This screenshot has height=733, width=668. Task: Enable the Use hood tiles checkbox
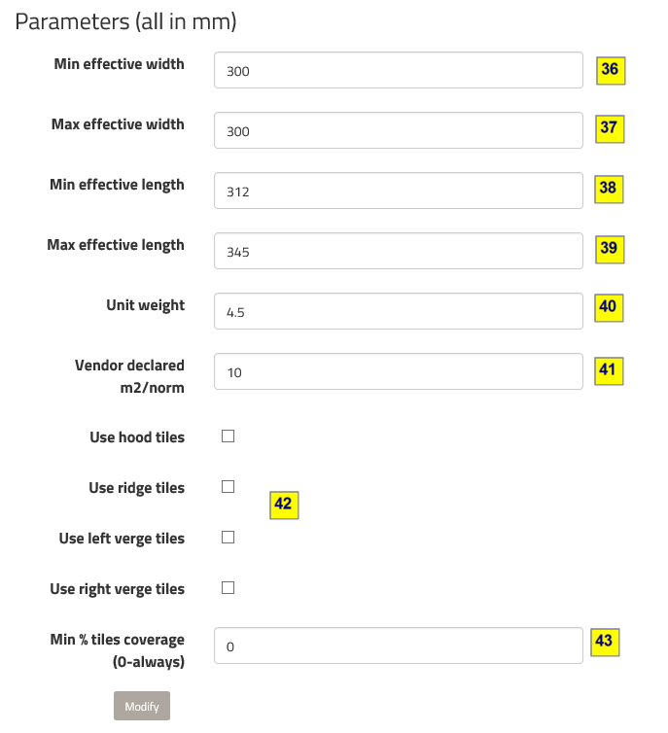229,436
